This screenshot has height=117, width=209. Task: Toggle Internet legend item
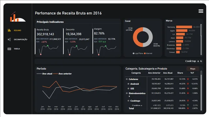coord(148,53)
